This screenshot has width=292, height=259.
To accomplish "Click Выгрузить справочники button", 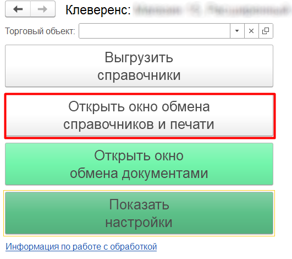I will coord(139,66).
